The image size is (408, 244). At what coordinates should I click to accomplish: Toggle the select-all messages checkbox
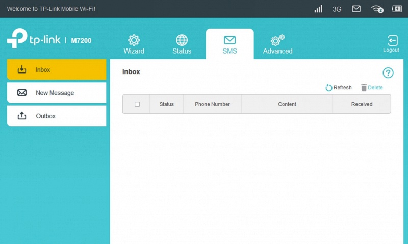coord(137,104)
